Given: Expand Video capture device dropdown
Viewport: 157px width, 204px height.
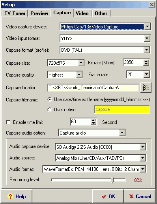Looking at the screenshot, I should (147, 27).
